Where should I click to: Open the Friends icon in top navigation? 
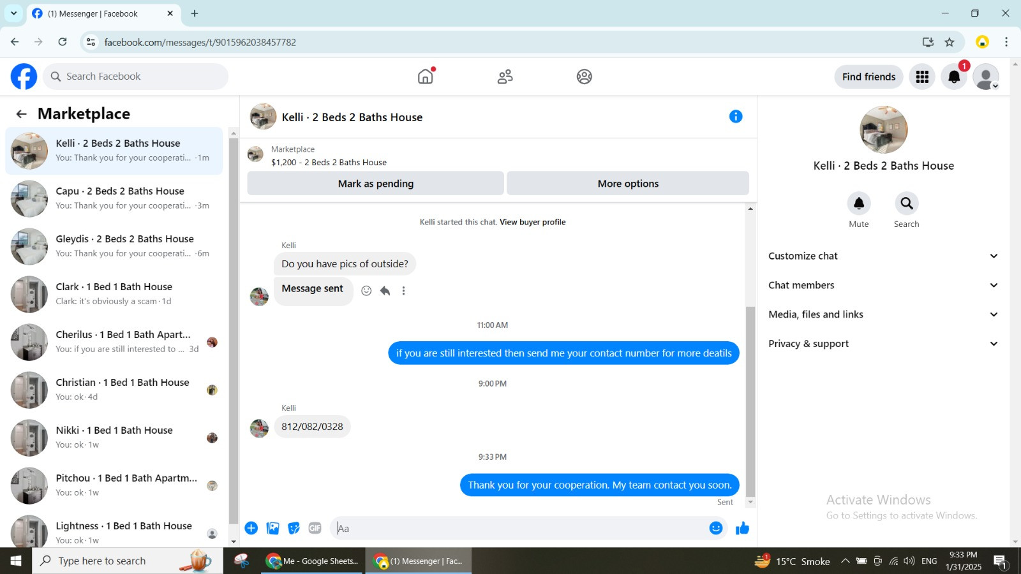coord(505,77)
